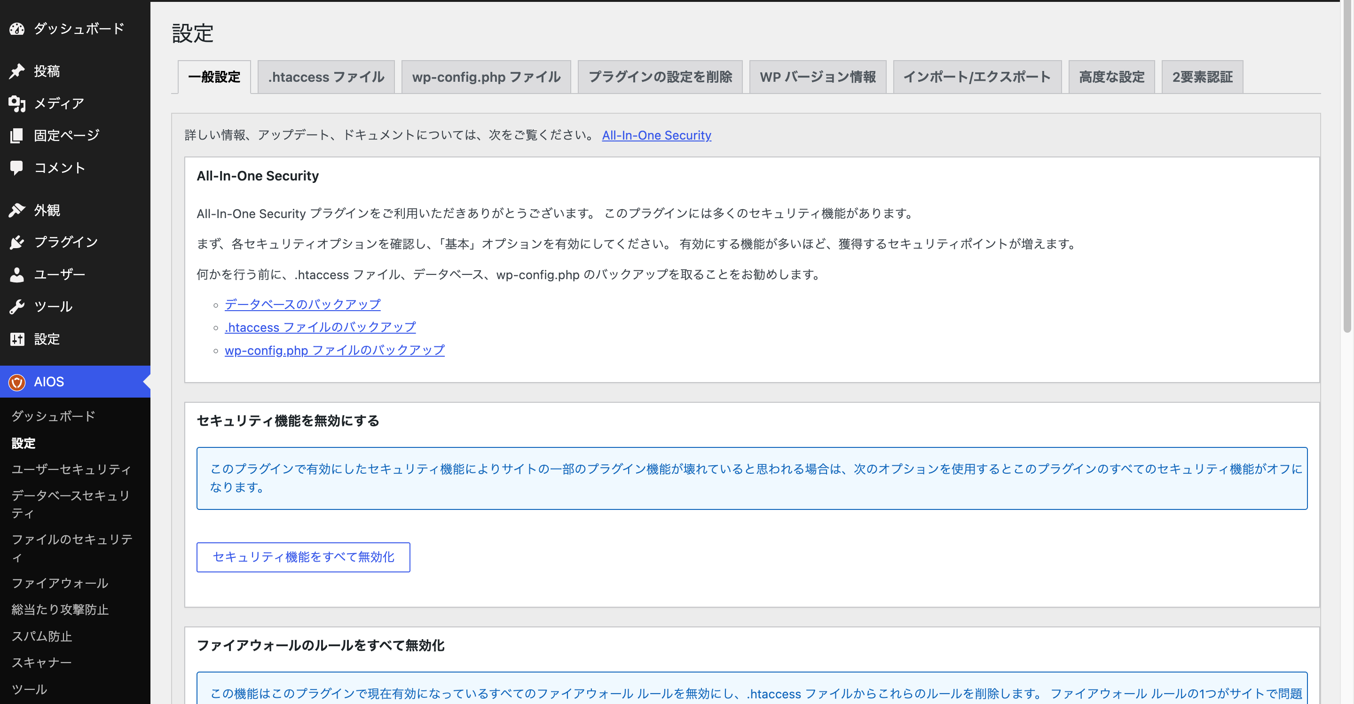Click the page vertical scrollbar thumb
This screenshot has width=1354, height=704.
tap(1346, 167)
